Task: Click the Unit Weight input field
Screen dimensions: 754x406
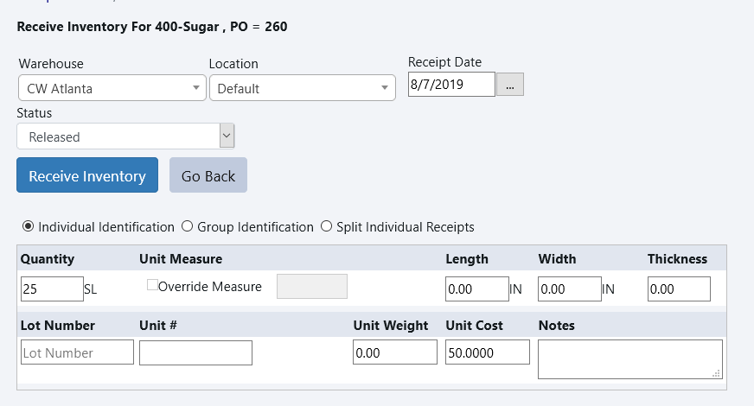Action: 395,352
